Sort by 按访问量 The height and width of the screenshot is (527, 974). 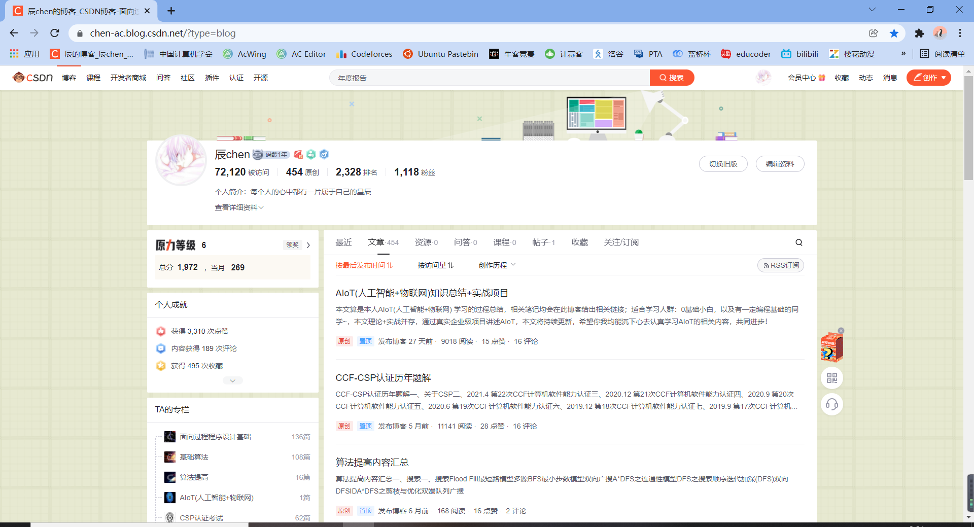[x=435, y=265]
